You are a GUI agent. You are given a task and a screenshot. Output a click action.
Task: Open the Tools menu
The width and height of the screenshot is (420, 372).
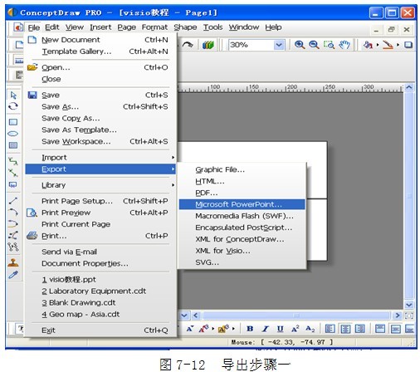212,27
